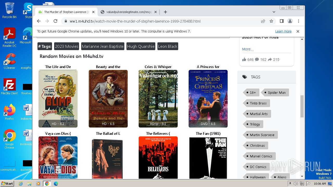
Task: Open Vaya con Dios movie poster
Action: tap(58, 158)
